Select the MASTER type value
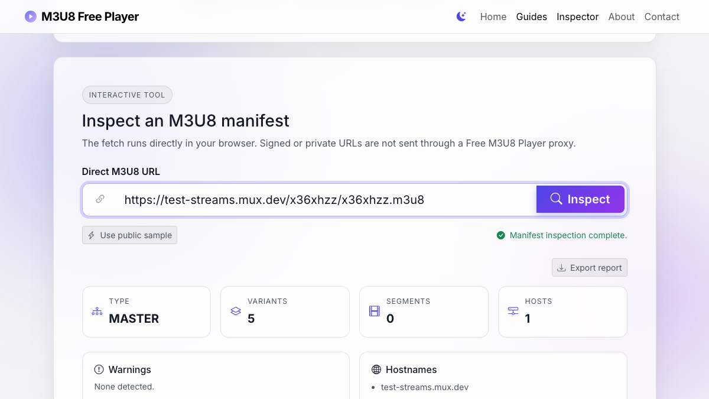This screenshot has width=709, height=399. point(134,319)
